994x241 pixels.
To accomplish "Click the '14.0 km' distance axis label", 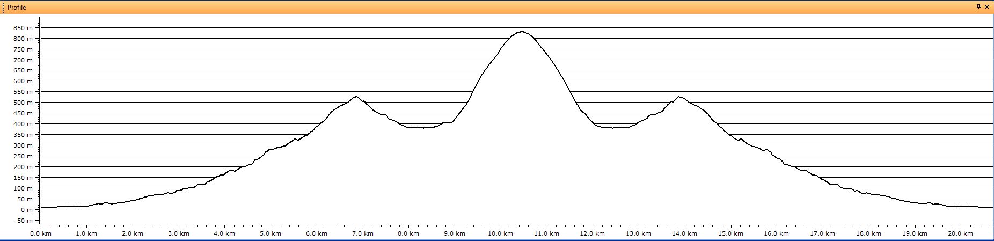I will point(685,234).
